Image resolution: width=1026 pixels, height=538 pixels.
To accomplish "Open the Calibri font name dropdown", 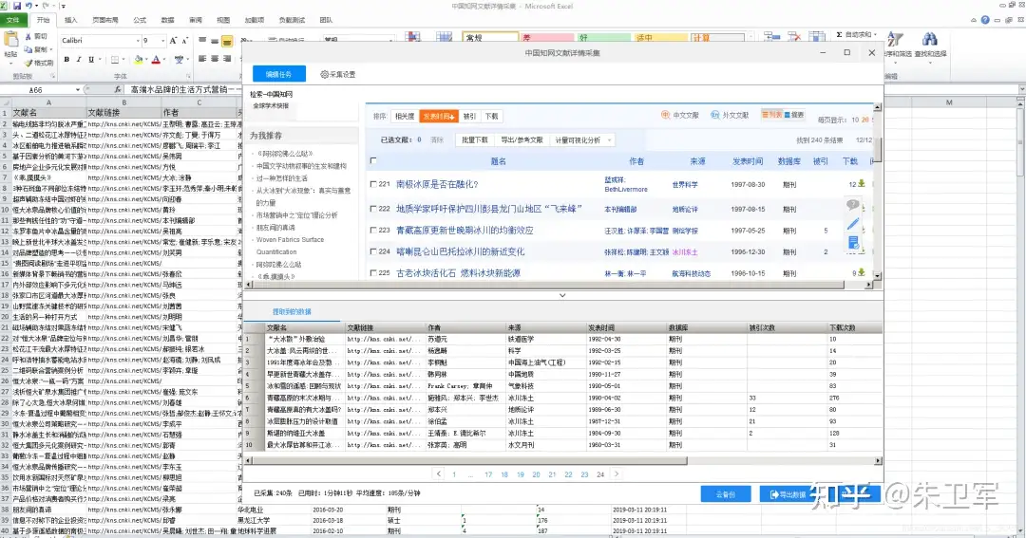I will (138, 41).
